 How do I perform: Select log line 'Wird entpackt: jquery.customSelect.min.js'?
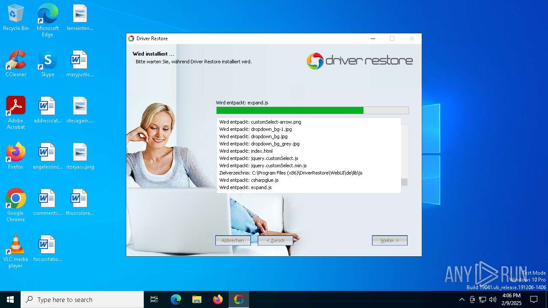click(x=263, y=166)
